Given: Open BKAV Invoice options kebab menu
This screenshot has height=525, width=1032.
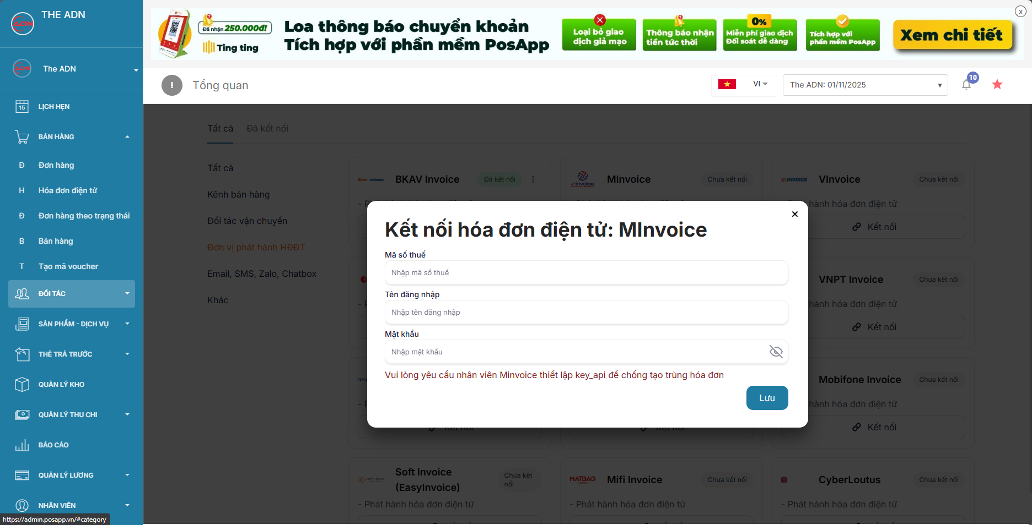Looking at the screenshot, I should [x=533, y=179].
